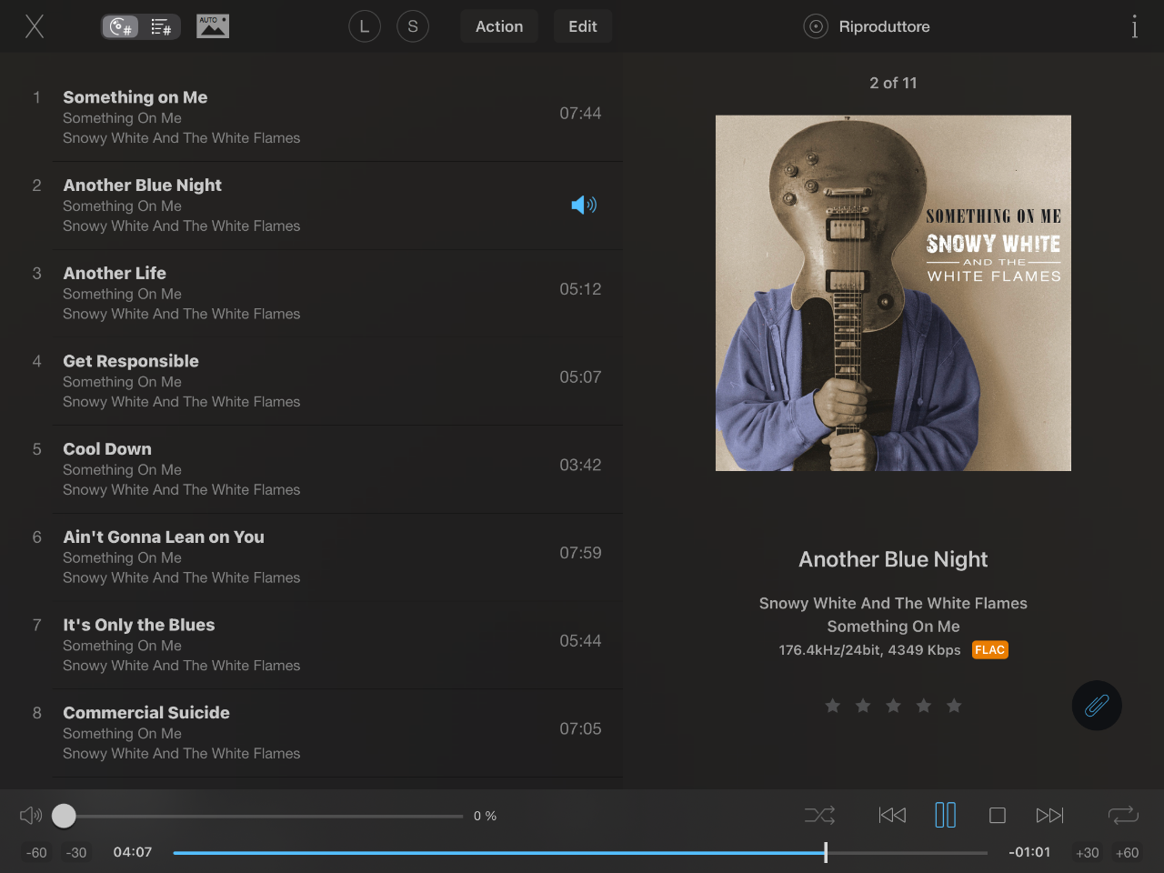Pause the current track

[946, 816]
